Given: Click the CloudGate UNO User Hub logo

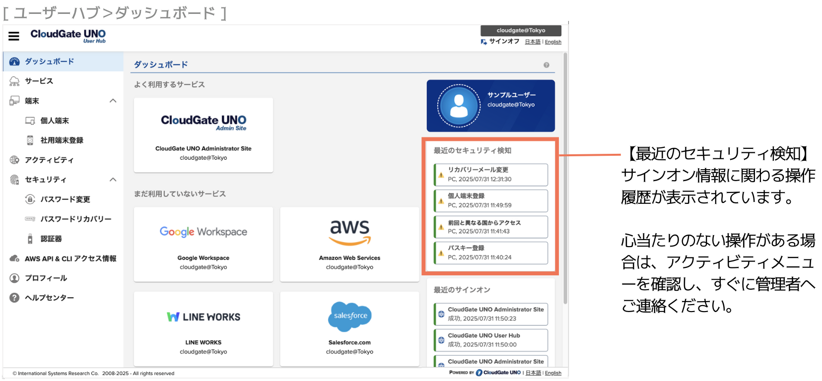Looking at the screenshot, I should 68,36.
